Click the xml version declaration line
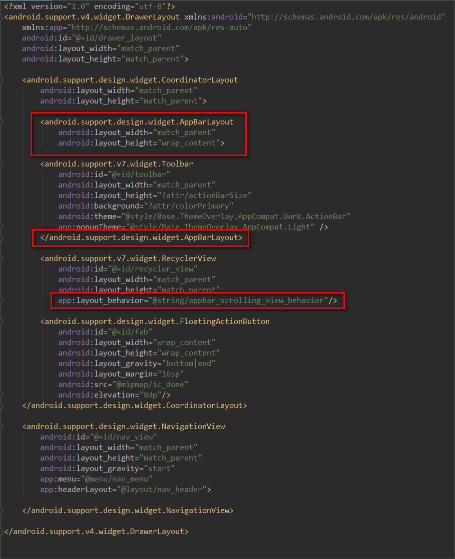 pos(90,6)
